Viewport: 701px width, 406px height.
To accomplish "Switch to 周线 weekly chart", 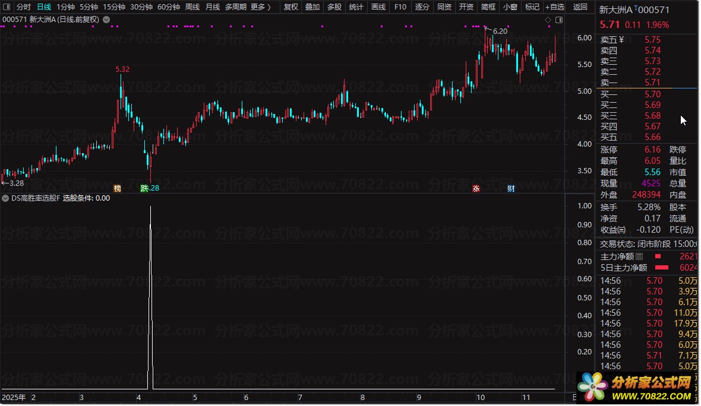I will (192, 7).
